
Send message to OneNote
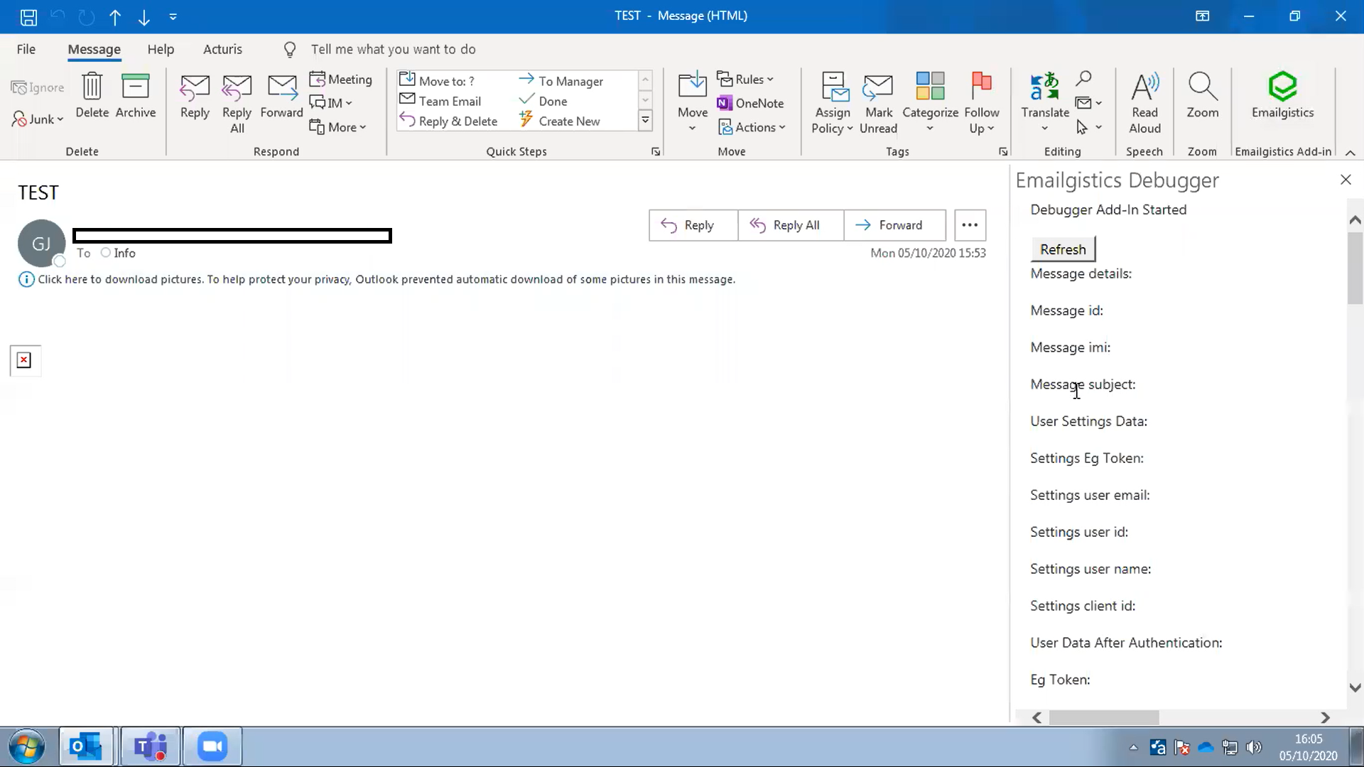click(750, 103)
